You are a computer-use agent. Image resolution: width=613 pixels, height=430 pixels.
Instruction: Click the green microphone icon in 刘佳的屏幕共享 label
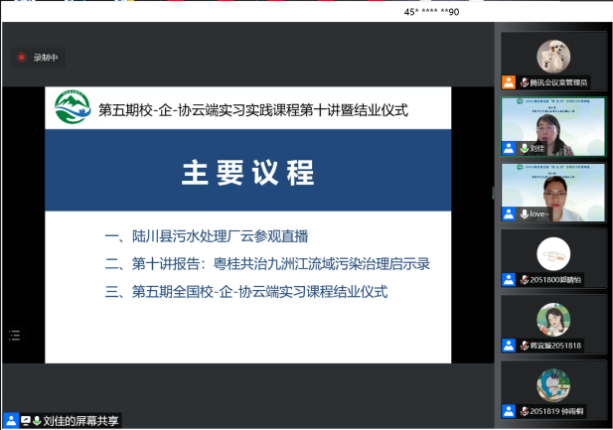click(x=38, y=421)
